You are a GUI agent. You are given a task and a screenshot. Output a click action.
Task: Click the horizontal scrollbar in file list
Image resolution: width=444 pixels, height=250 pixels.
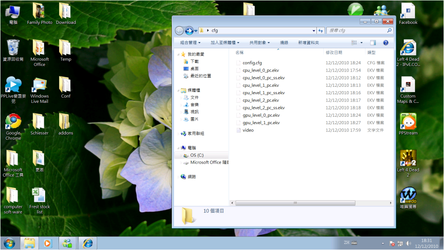295,203
